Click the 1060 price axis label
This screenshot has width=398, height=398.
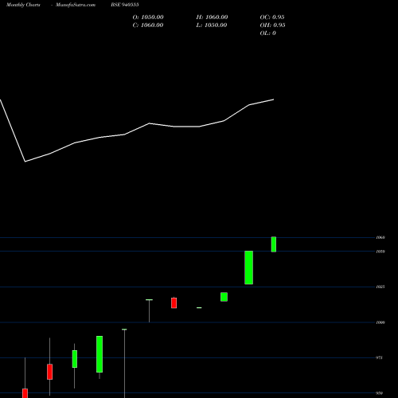point(380,237)
